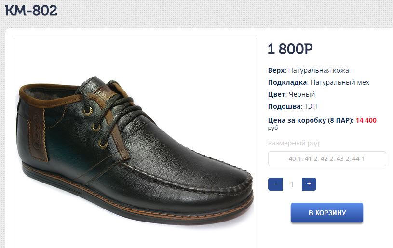393x248 pixels.
Task: Click the Размерный ряд label
Action: coord(293,143)
